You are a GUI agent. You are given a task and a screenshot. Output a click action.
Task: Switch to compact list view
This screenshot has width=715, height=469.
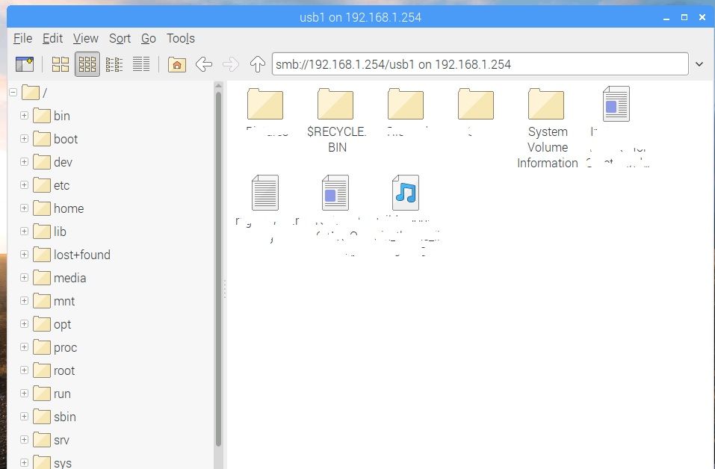click(x=114, y=64)
